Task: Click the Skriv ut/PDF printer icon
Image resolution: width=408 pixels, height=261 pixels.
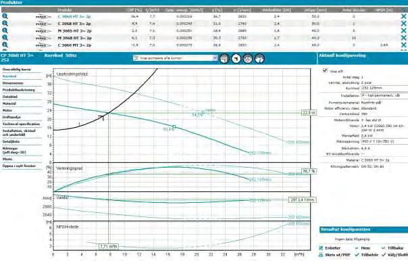Action: [x=321, y=255]
